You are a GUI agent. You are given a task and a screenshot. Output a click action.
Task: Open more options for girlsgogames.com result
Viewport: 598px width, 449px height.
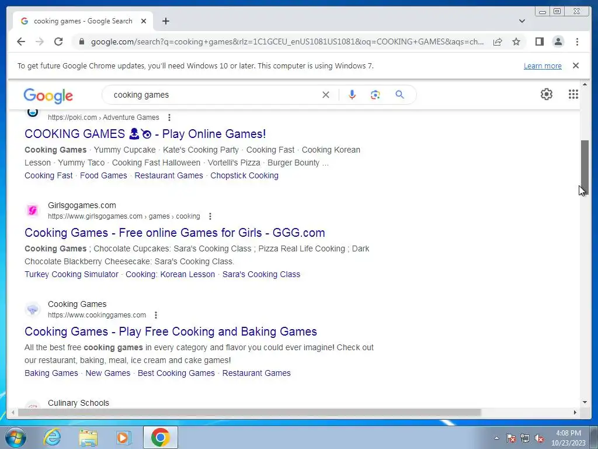(210, 216)
